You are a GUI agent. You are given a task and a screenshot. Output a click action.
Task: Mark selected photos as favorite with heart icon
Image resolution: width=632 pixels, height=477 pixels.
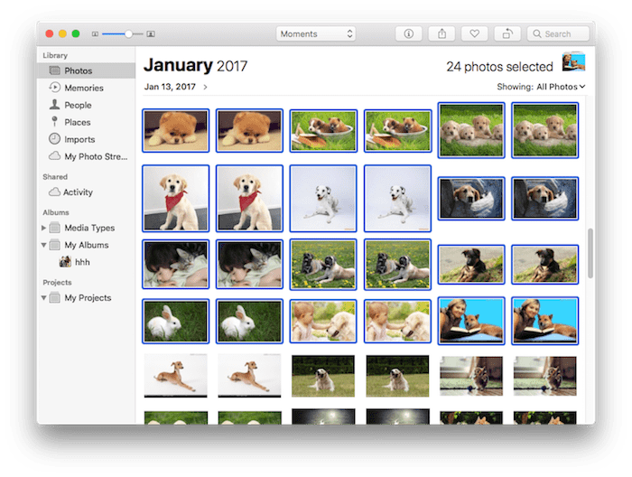coord(474,33)
